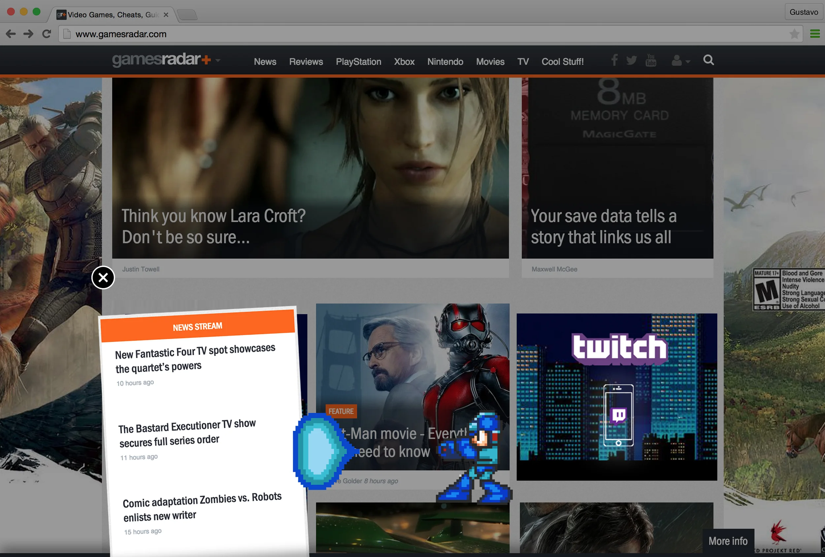The width and height of the screenshot is (825, 557).
Task: Open the Cool Stuff! section
Action: coord(562,62)
